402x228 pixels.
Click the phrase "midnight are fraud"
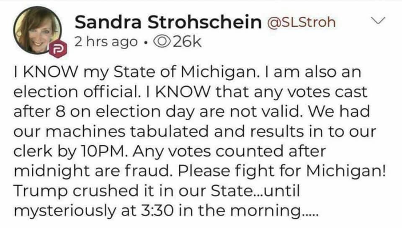pyautogui.click(x=93, y=171)
